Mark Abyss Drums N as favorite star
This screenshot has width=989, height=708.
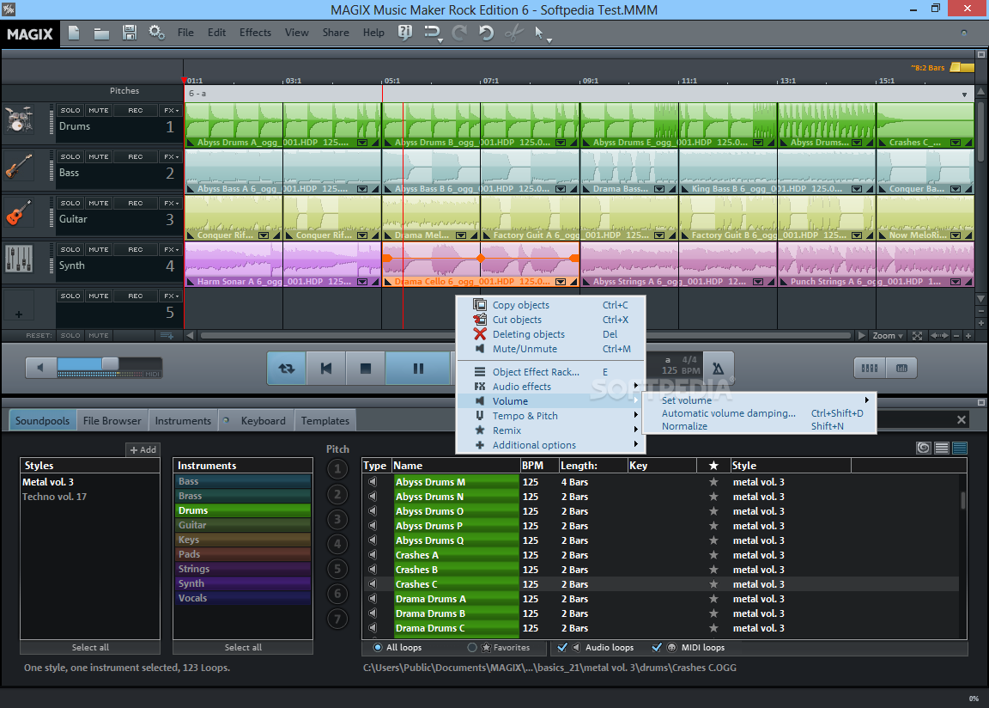tap(713, 497)
